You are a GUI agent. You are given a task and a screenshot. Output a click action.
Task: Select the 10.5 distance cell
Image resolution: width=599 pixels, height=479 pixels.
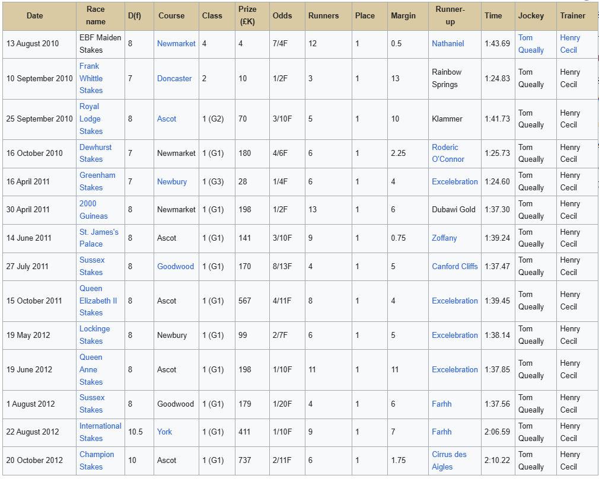139,432
